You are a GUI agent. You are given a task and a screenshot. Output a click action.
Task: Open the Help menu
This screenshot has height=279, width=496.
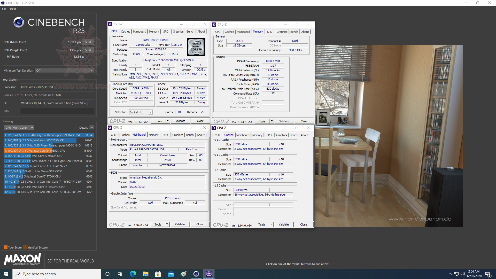[x=13, y=9]
